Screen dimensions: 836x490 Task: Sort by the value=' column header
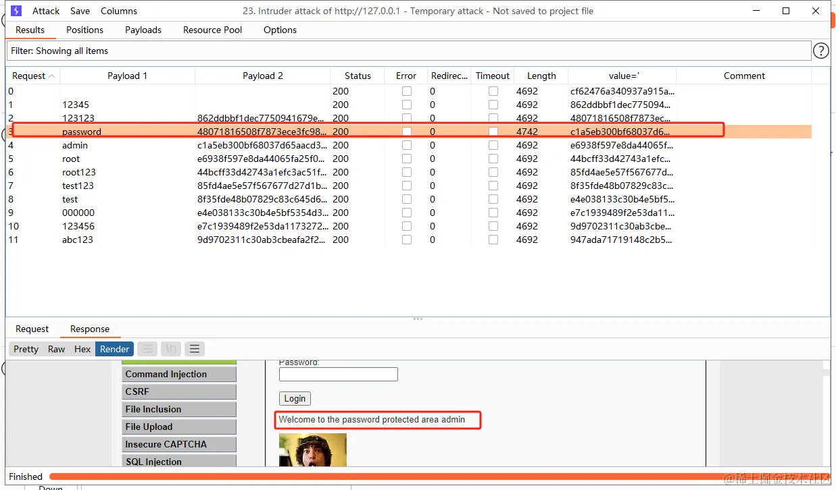coord(622,76)
